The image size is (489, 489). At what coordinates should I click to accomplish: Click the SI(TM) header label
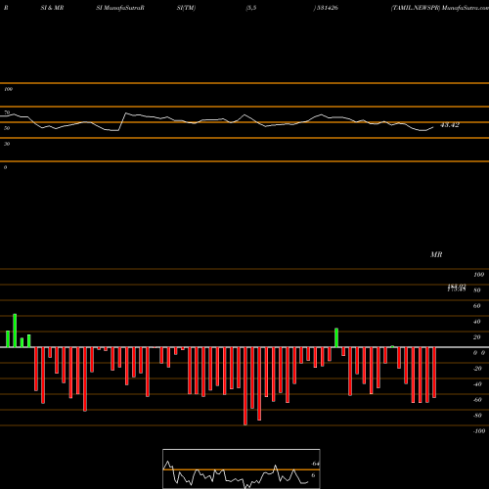(186, 8)
